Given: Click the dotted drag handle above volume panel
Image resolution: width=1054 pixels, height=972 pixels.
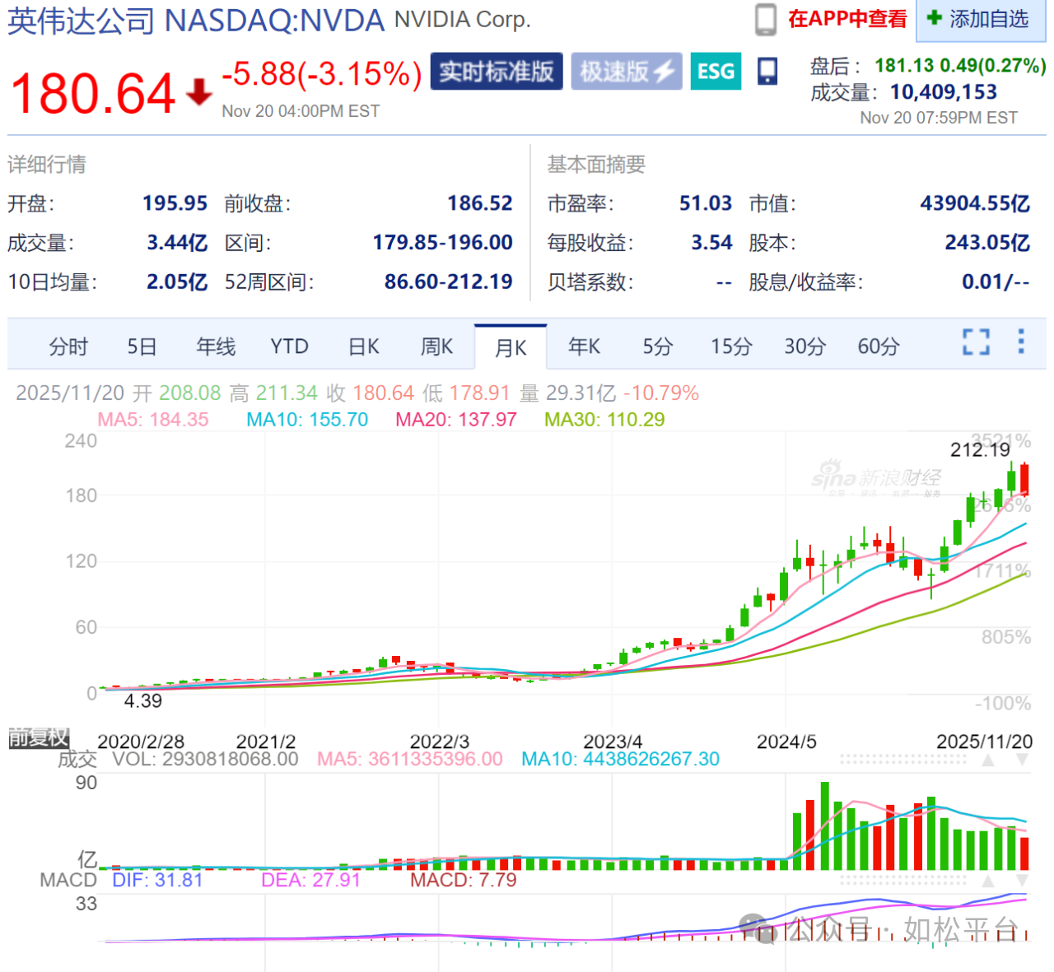Looking at the screenshot, I should point(902,760).
